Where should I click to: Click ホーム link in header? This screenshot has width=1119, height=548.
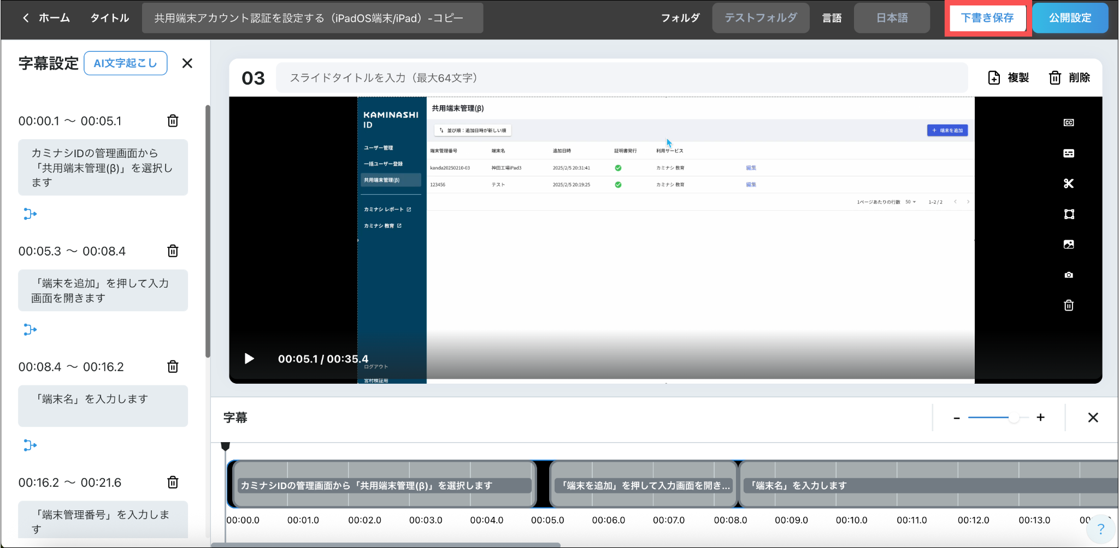tap(54, 18)
